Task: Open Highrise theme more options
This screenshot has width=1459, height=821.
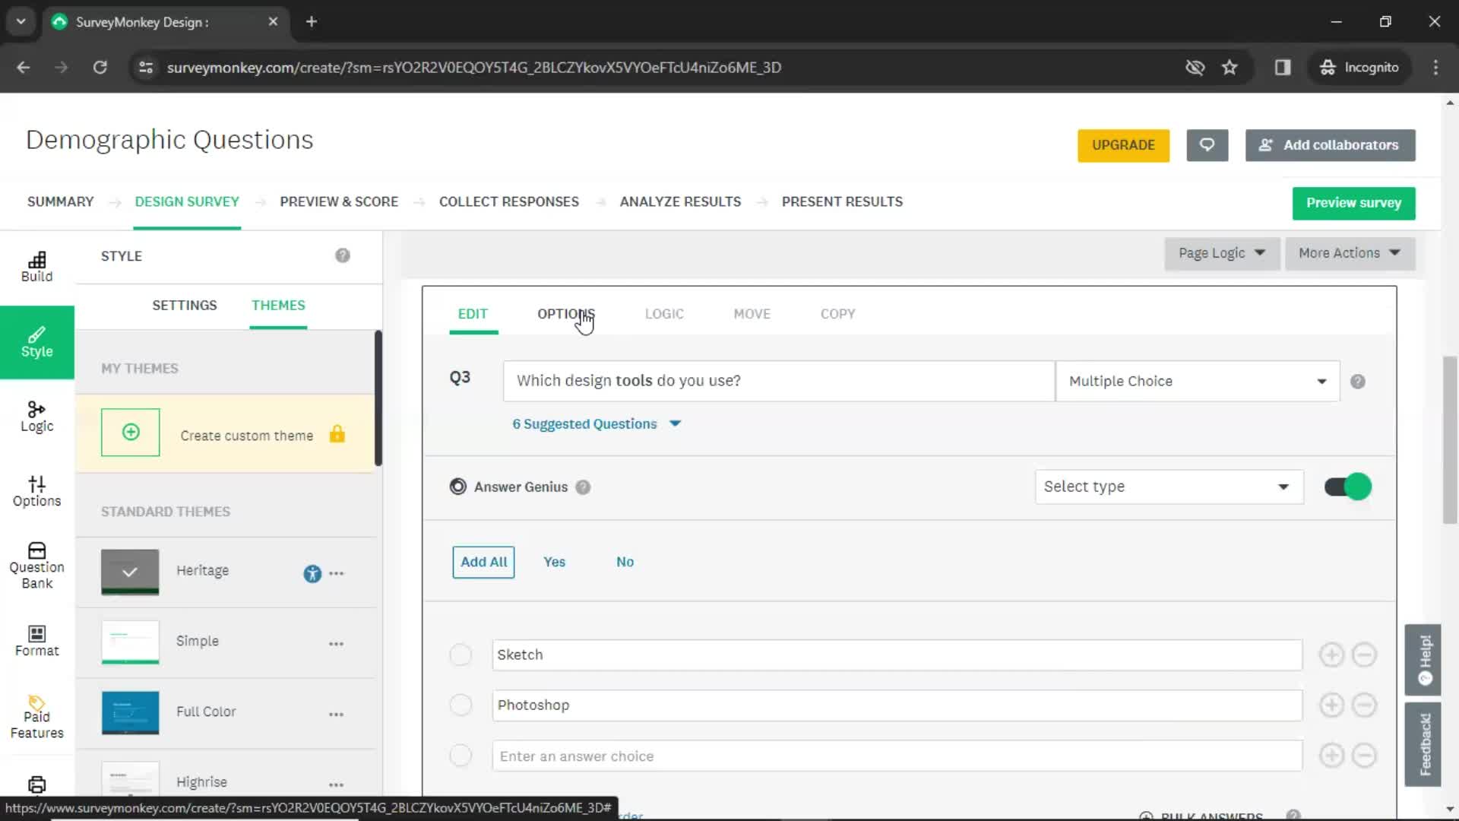Action: [x=337, y=785]
